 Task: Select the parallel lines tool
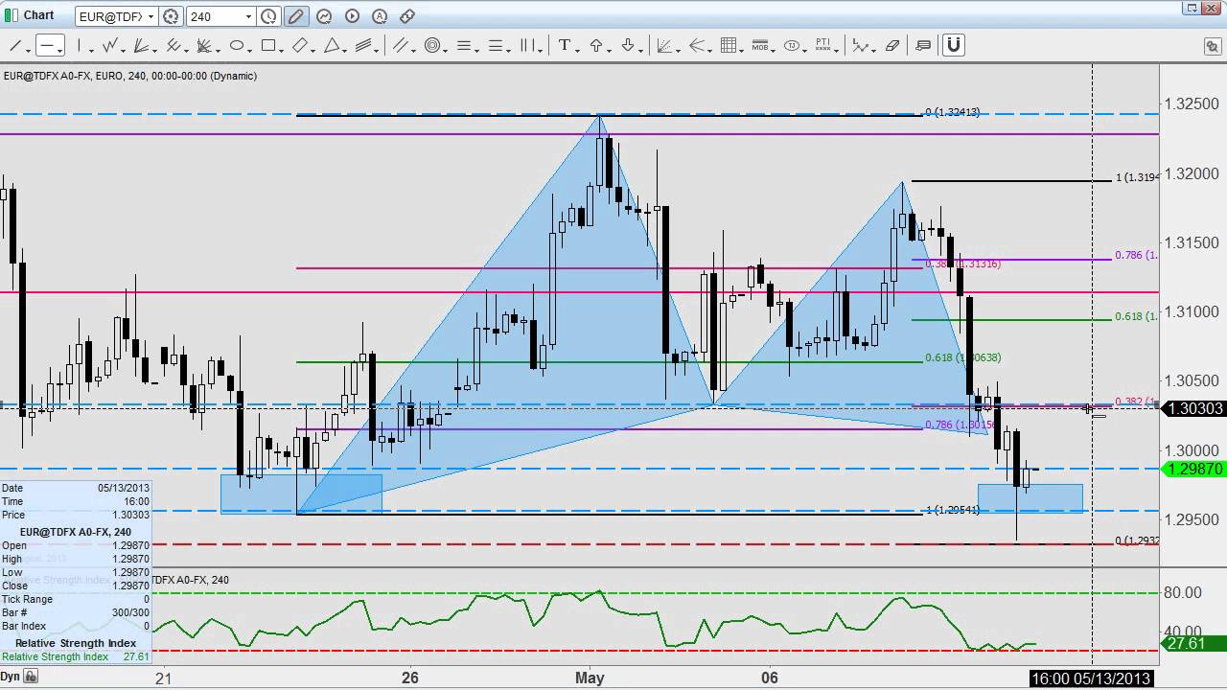pyautogui.click(x=400, y=45)
